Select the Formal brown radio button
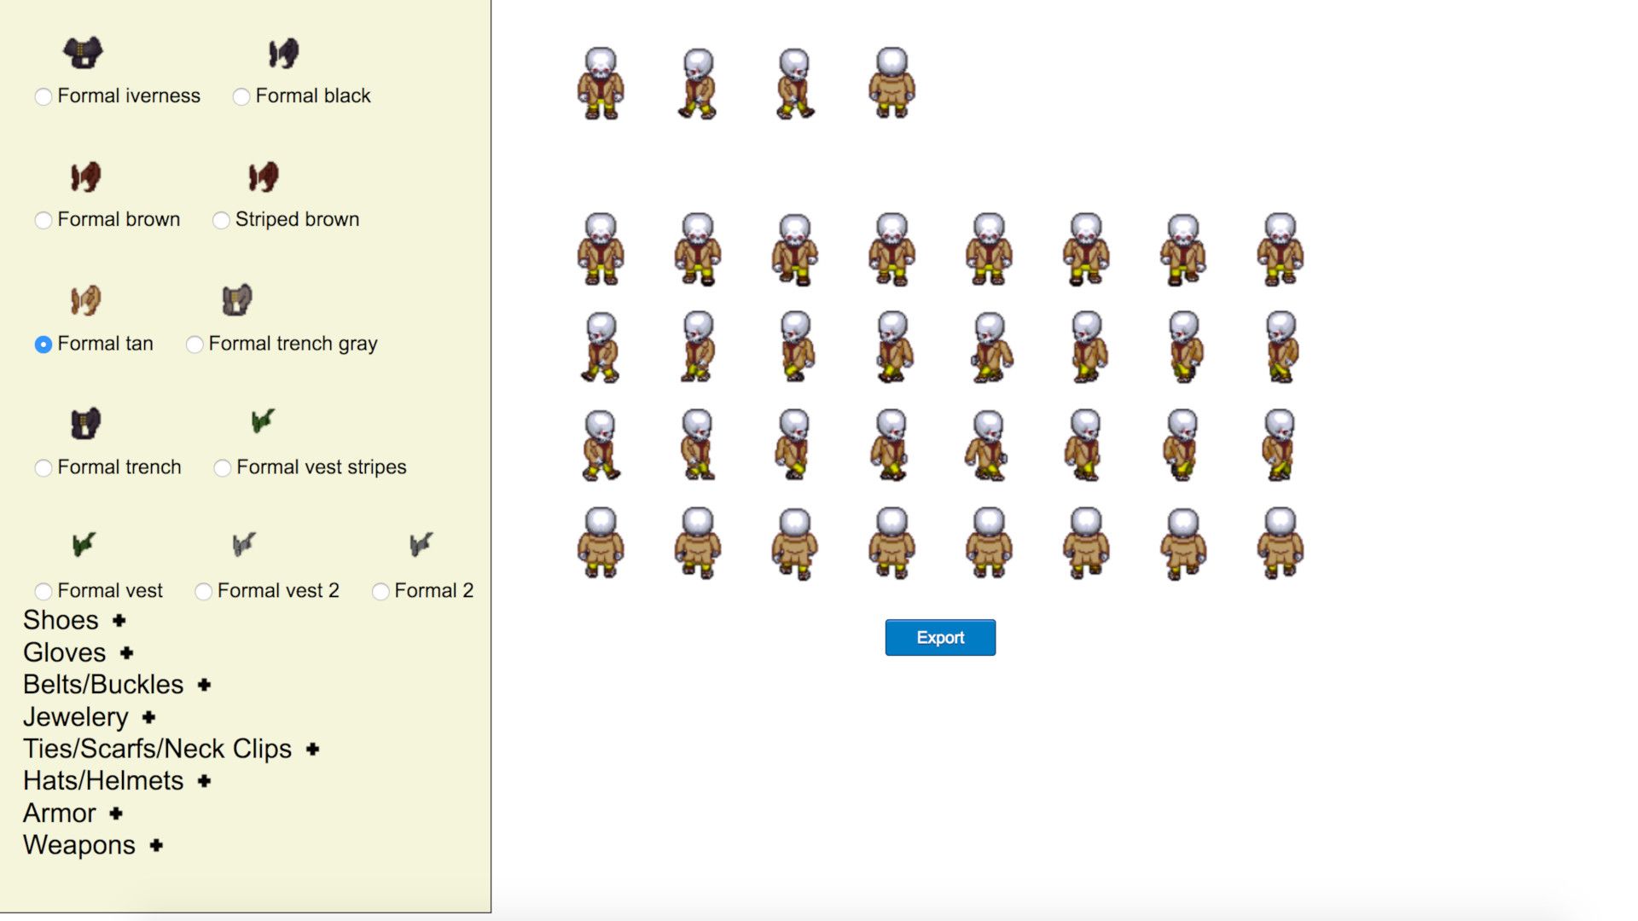Viewport: 1638px width, 921px height. 44,220
